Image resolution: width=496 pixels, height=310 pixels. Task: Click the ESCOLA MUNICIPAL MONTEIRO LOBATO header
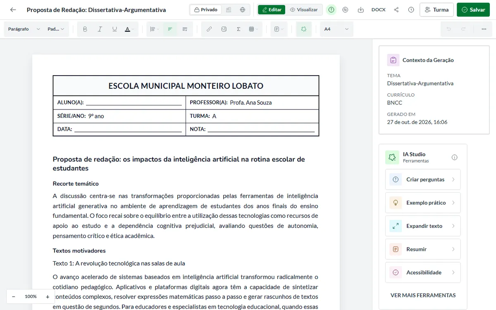click(x=186, y=86)
